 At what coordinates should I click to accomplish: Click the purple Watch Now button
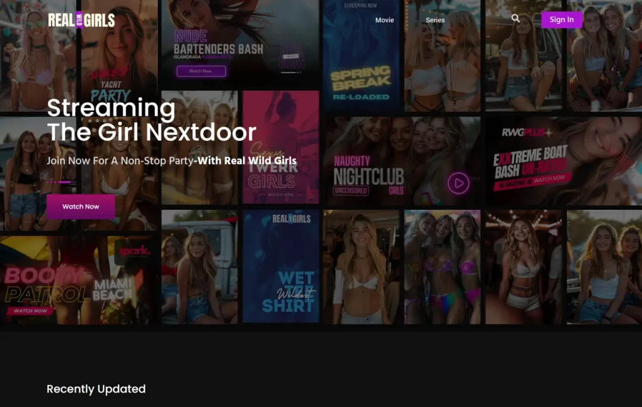coord(81,207)
